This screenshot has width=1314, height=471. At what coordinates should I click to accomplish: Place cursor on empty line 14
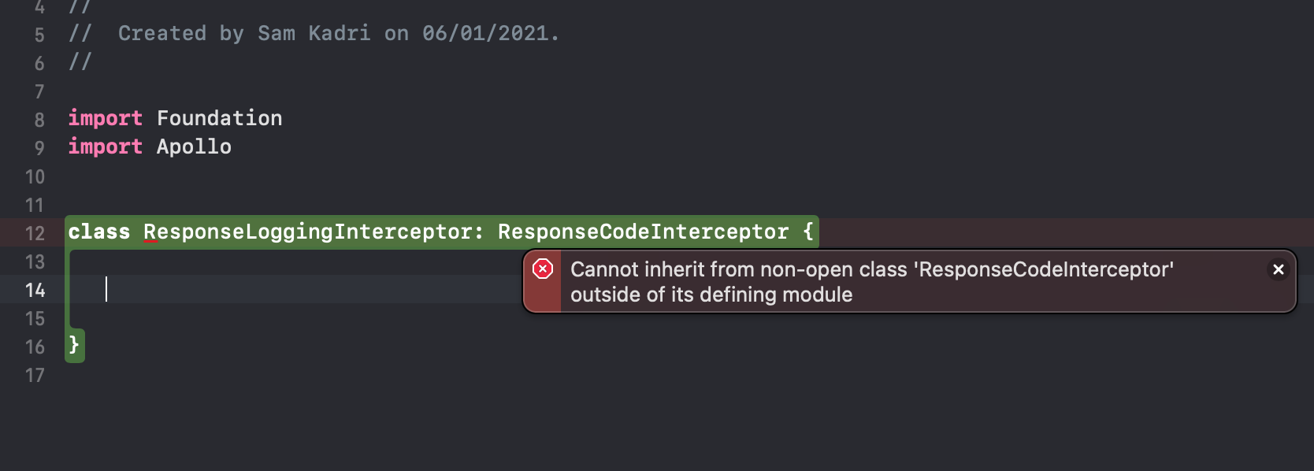[108, 290]
